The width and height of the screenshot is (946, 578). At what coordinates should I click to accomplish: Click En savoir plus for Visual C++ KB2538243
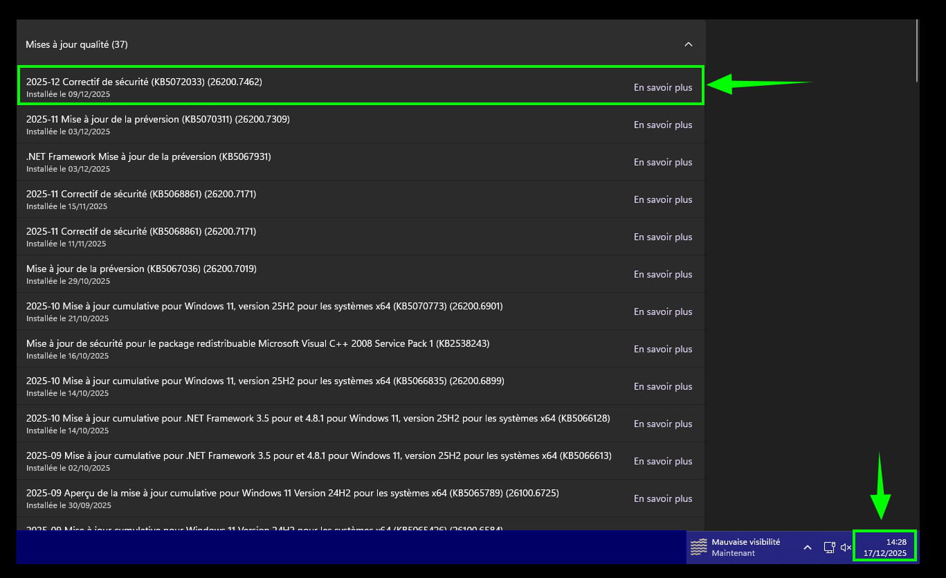pos(662,349)
